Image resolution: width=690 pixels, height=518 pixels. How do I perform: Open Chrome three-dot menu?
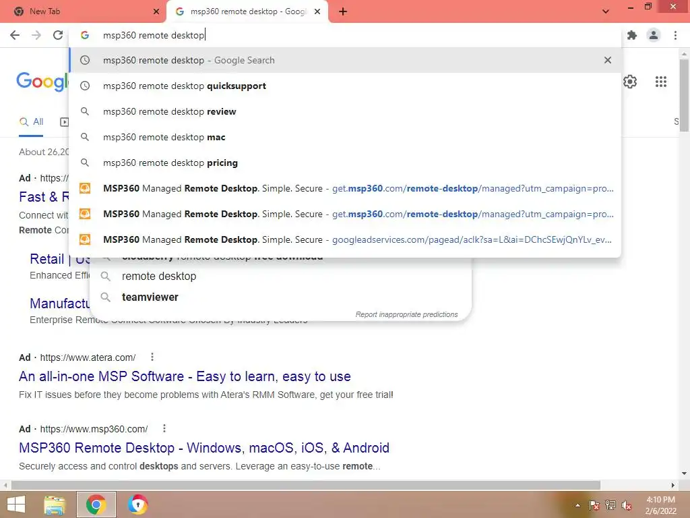pos(675,35)
